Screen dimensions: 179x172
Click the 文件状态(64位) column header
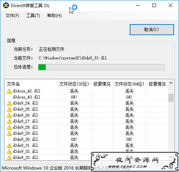[129, 84]
